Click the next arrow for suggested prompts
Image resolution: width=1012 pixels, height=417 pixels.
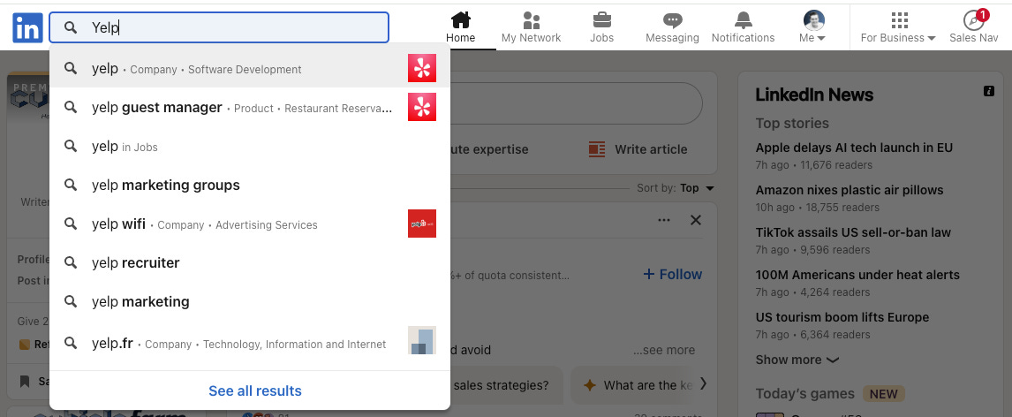coord(704,384)
